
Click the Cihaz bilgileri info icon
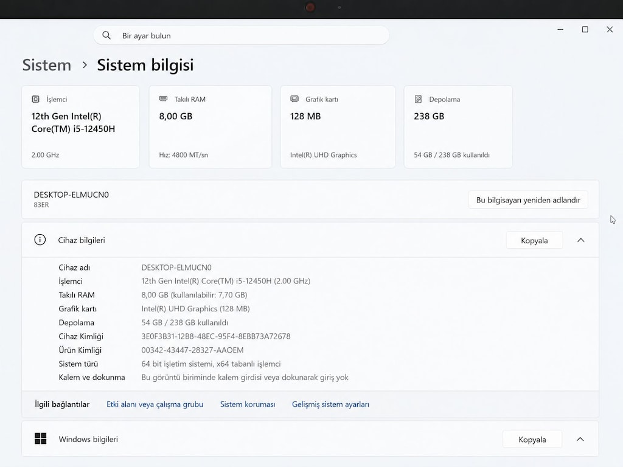click(40, 240)
